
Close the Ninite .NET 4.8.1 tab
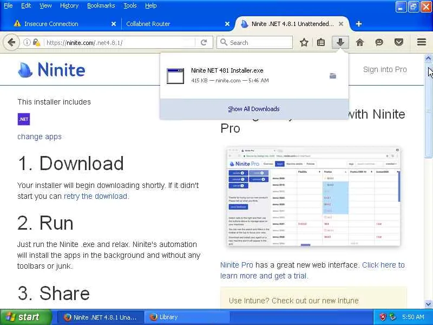[x=341, y=24]
